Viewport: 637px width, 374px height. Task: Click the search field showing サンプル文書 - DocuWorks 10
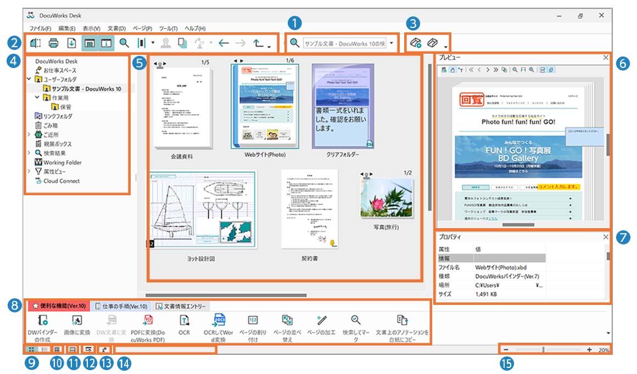(x=345, y=43)
